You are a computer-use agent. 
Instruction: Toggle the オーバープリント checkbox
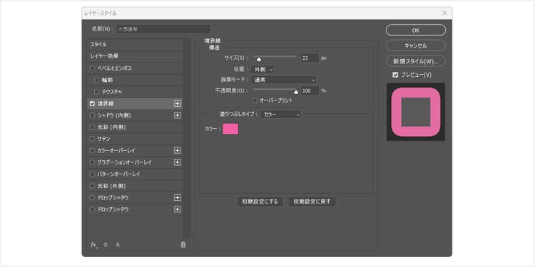click(x=254, y=100)
